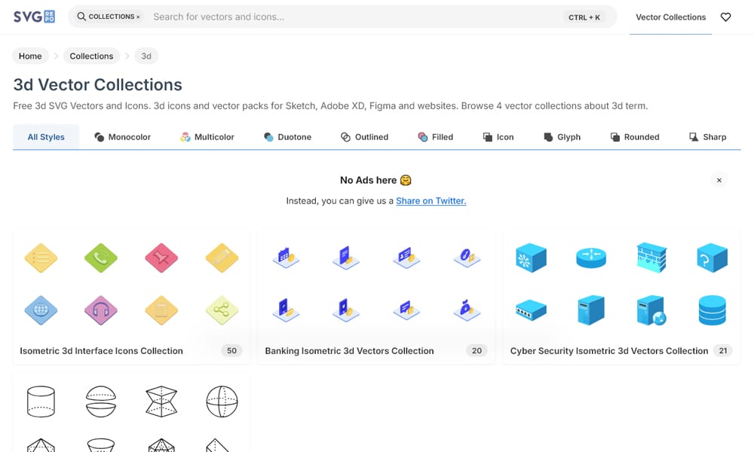
Task: Dismiss the No Ads banner
Action: point(719,180)
